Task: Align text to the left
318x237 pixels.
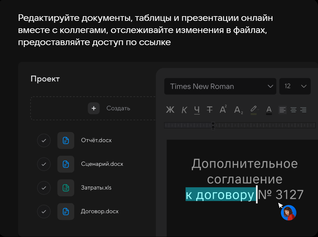Action: coord(282,110)
